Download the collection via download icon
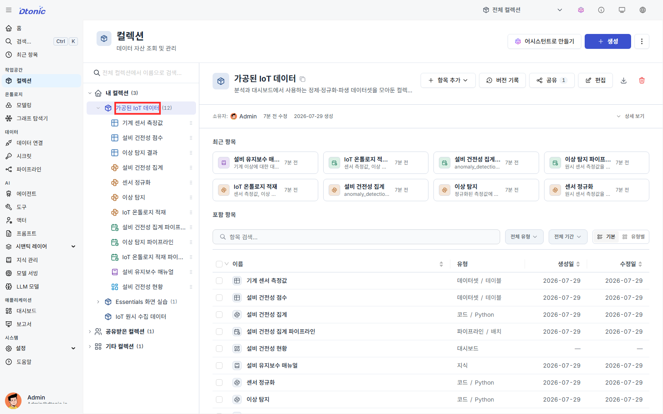Image resolution: width=663 pixels, height=414 pixels. click(x=624, y=80)
